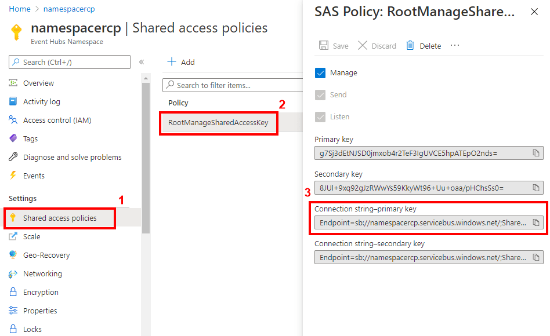
Task: Copy the Primary key value
Action: pyautogui.click(x=536, y=153)
